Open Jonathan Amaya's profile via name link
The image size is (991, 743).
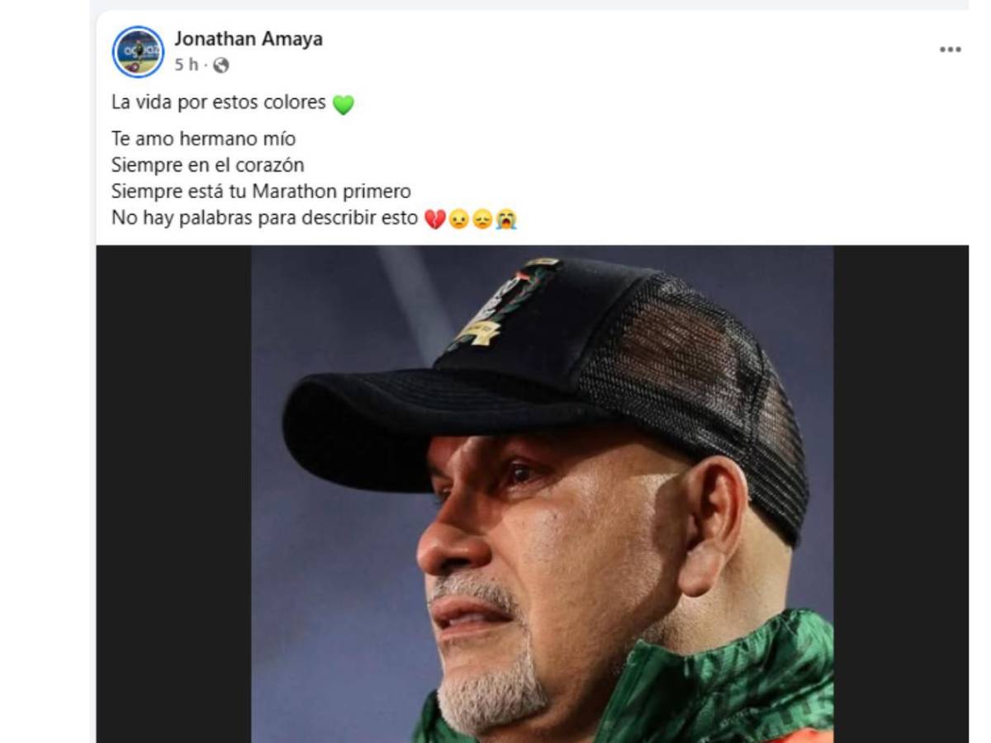pyautogui.click(x=248, y=38)
